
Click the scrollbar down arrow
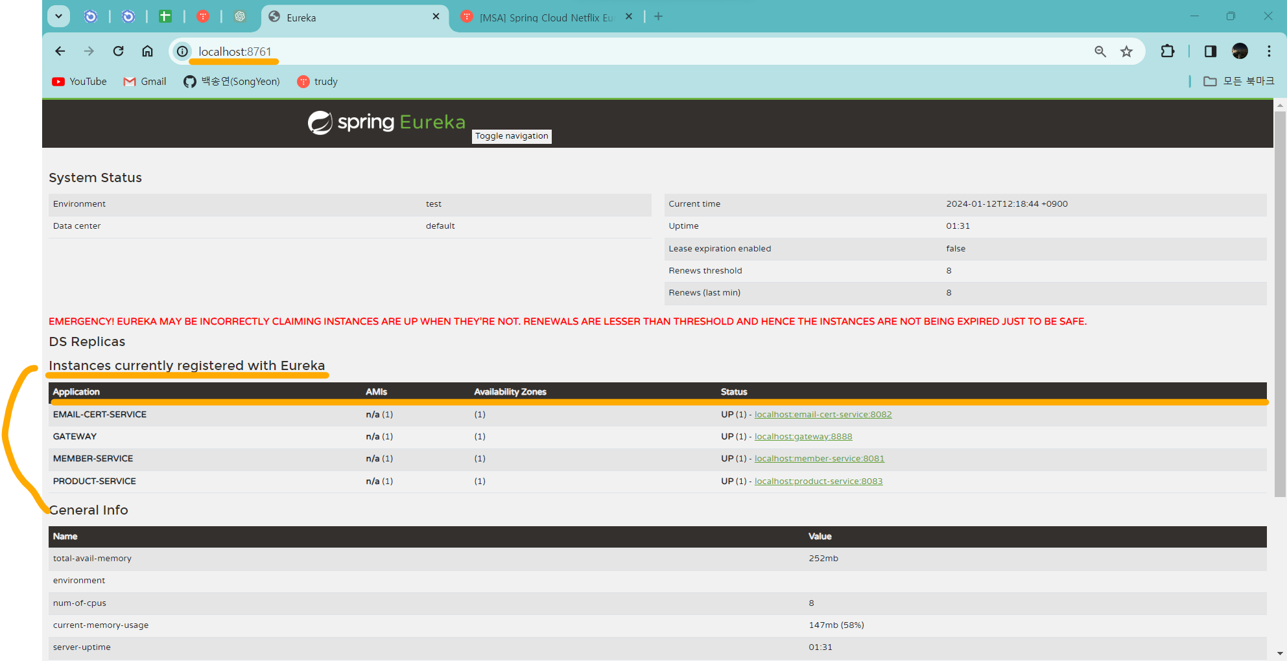coord(1280,653)
